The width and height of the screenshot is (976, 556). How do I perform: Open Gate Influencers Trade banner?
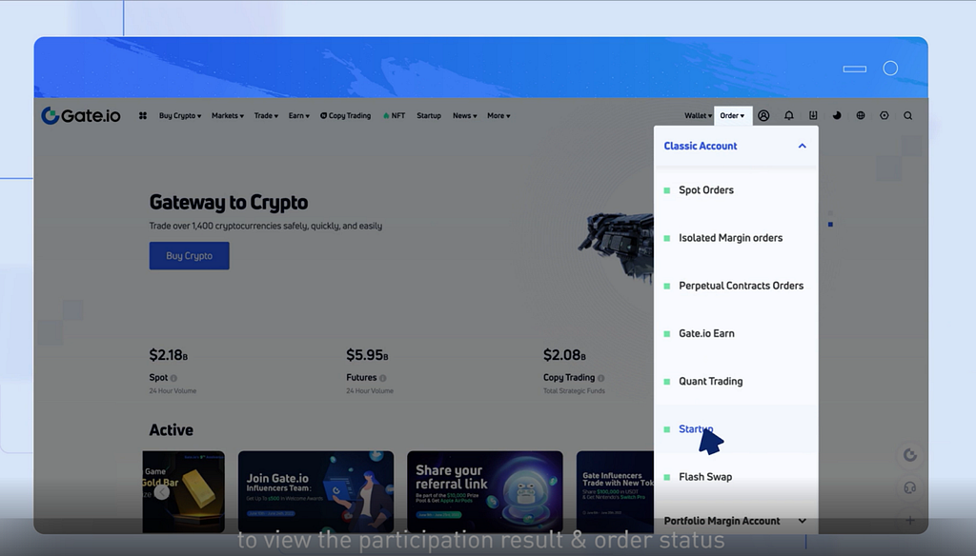(x=615, y=492)
